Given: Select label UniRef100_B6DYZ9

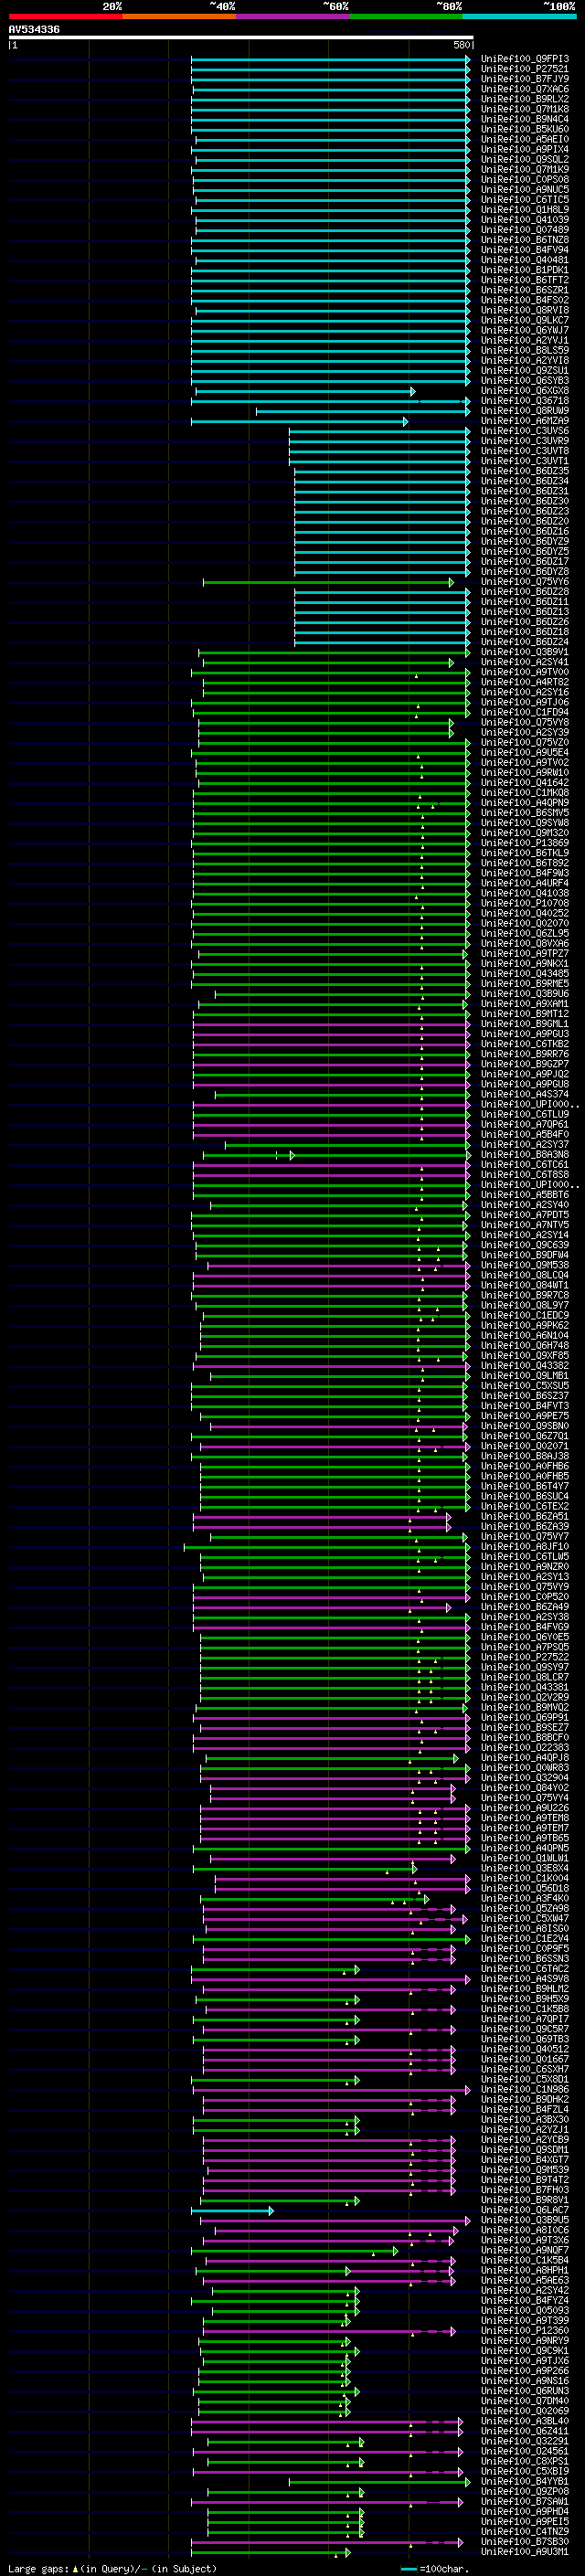Looking at the screenshot, I should [525, 541].
